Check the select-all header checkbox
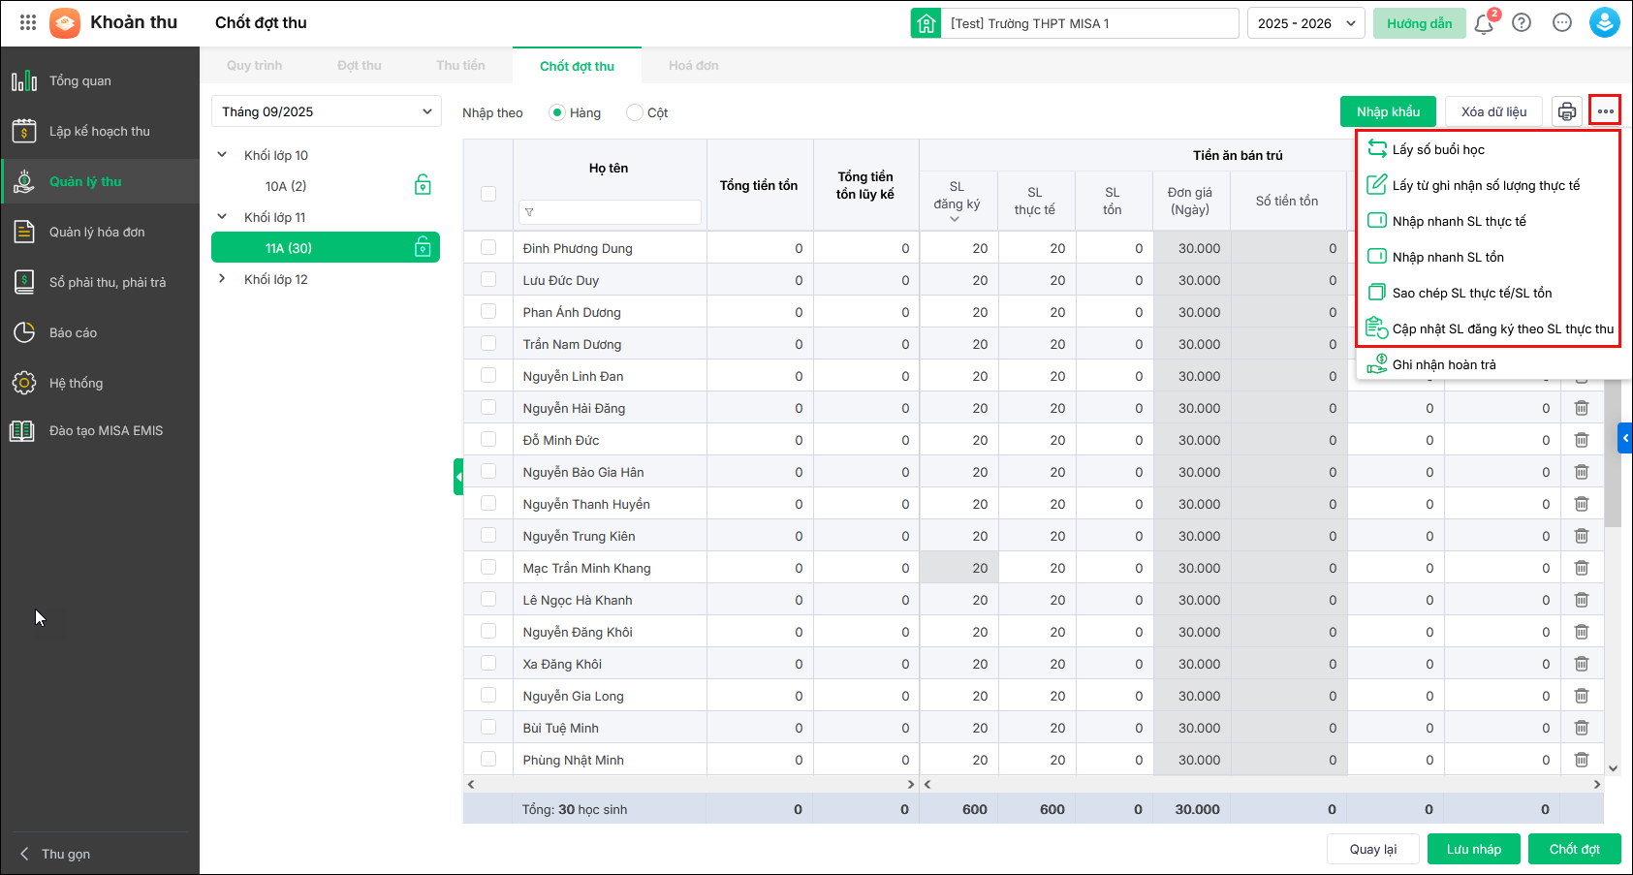 pos(488,194)
